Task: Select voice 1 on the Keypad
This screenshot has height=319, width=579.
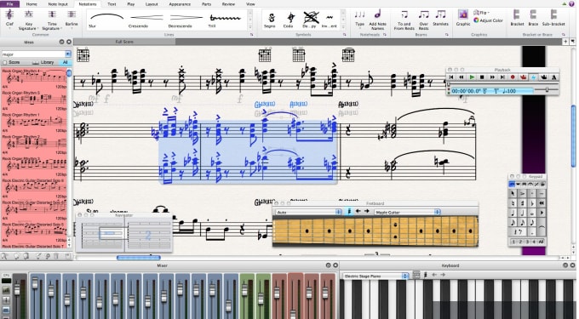Action: (513, 242)
